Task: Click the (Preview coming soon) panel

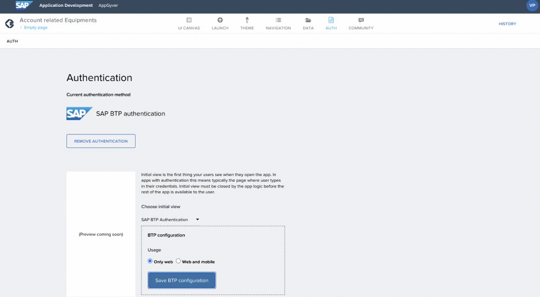Action: 101,234
